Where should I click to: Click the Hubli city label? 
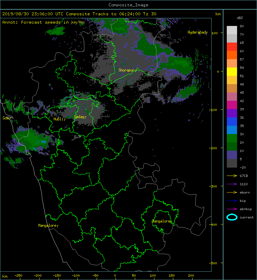[58, 119]
